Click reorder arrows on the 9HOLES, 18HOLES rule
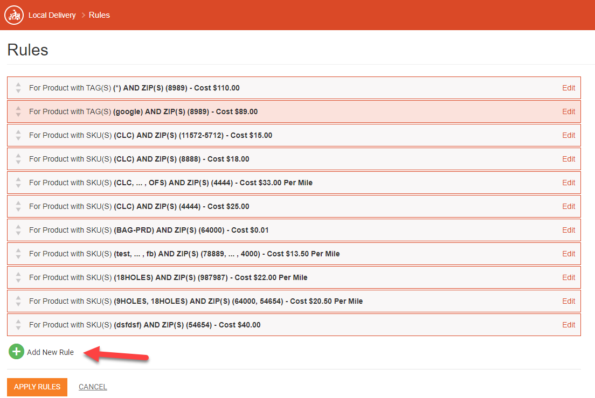595x398 pixels. (x=18, y=301)
